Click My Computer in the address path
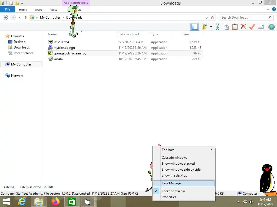Image resolution: width=277 pixels, height=207 pixels. (50, 18)
